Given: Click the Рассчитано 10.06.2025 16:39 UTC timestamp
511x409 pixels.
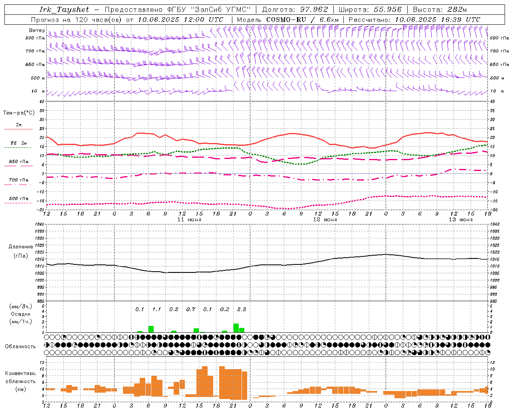Looking at the screenshot, I should pyautogui.click(x=414, y=20).
